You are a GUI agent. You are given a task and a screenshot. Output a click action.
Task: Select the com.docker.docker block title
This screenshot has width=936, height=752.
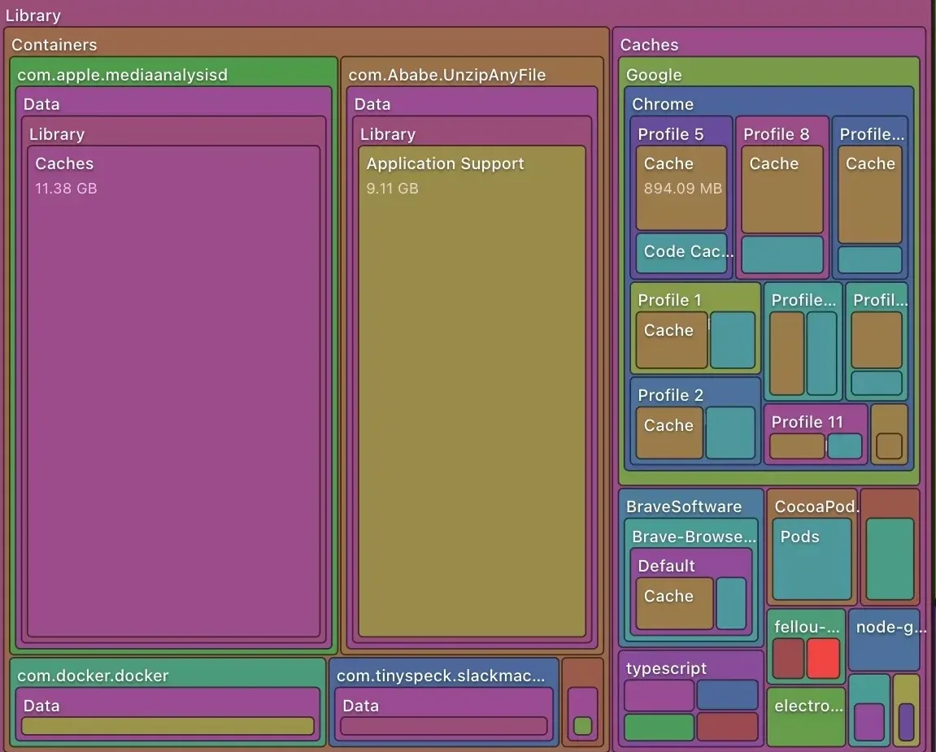tap(94, 676)
